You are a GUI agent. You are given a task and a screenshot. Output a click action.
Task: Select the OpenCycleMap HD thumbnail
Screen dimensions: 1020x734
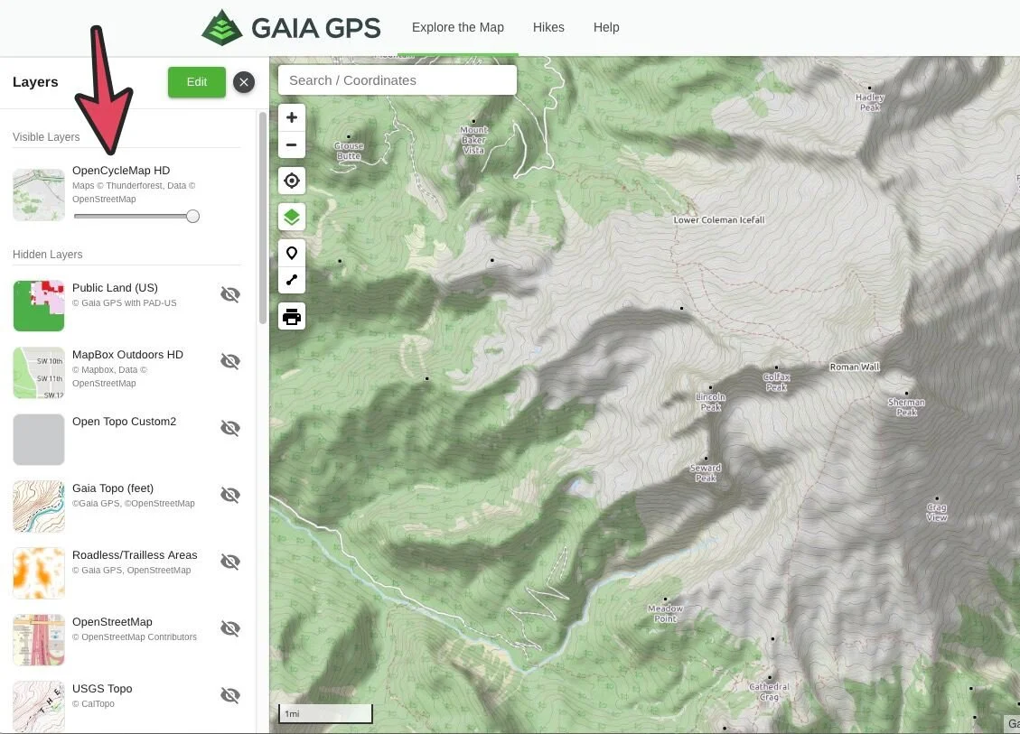39,195
